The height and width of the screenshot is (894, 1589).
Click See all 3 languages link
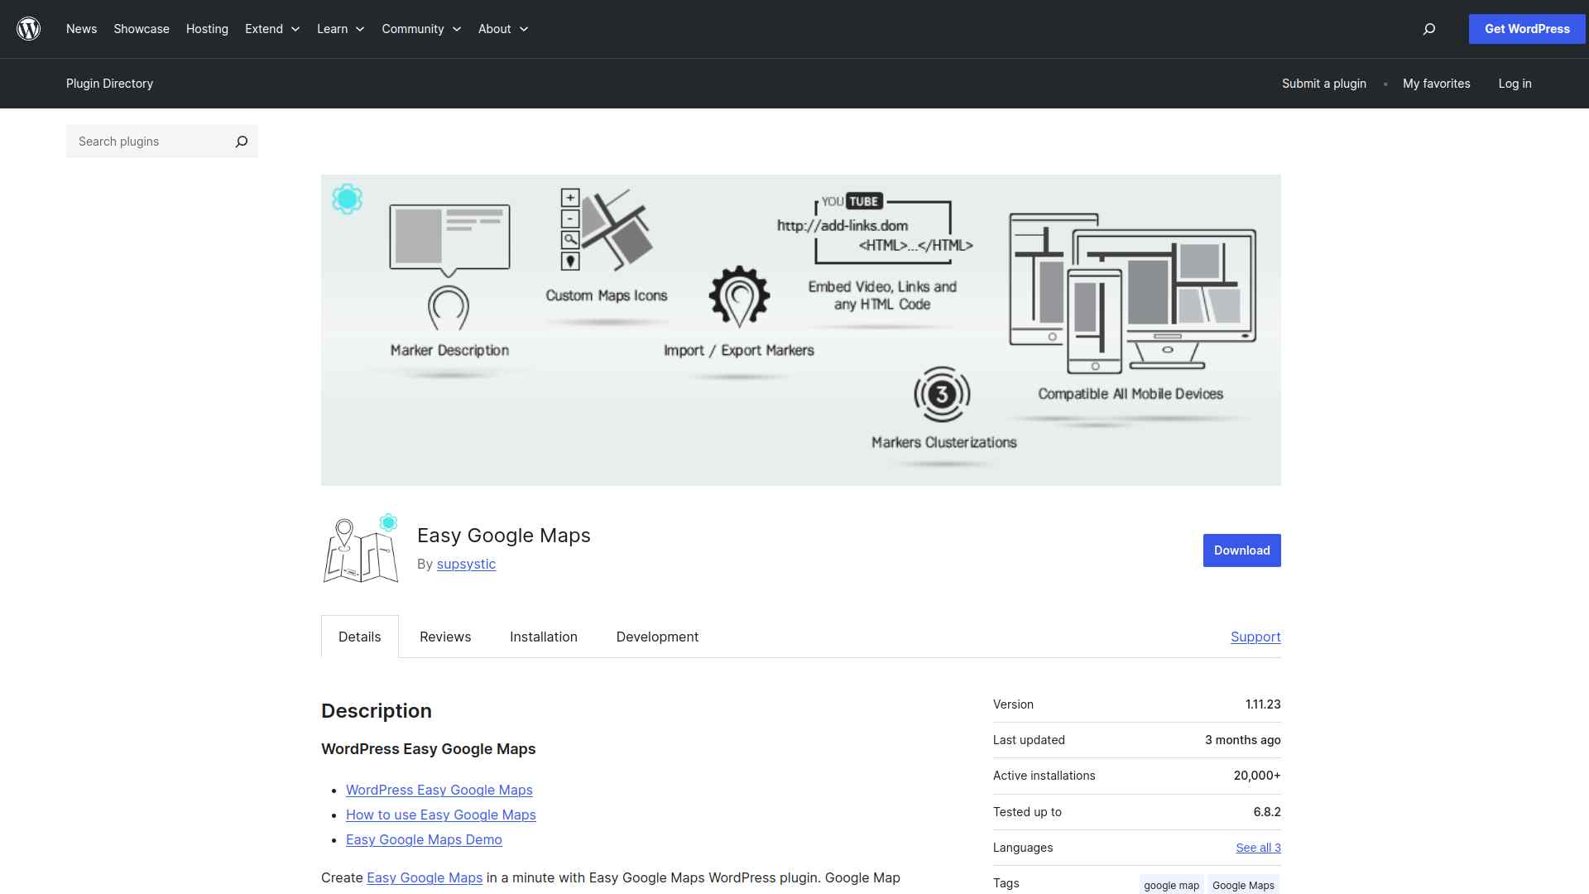[x=1258, y=848]
